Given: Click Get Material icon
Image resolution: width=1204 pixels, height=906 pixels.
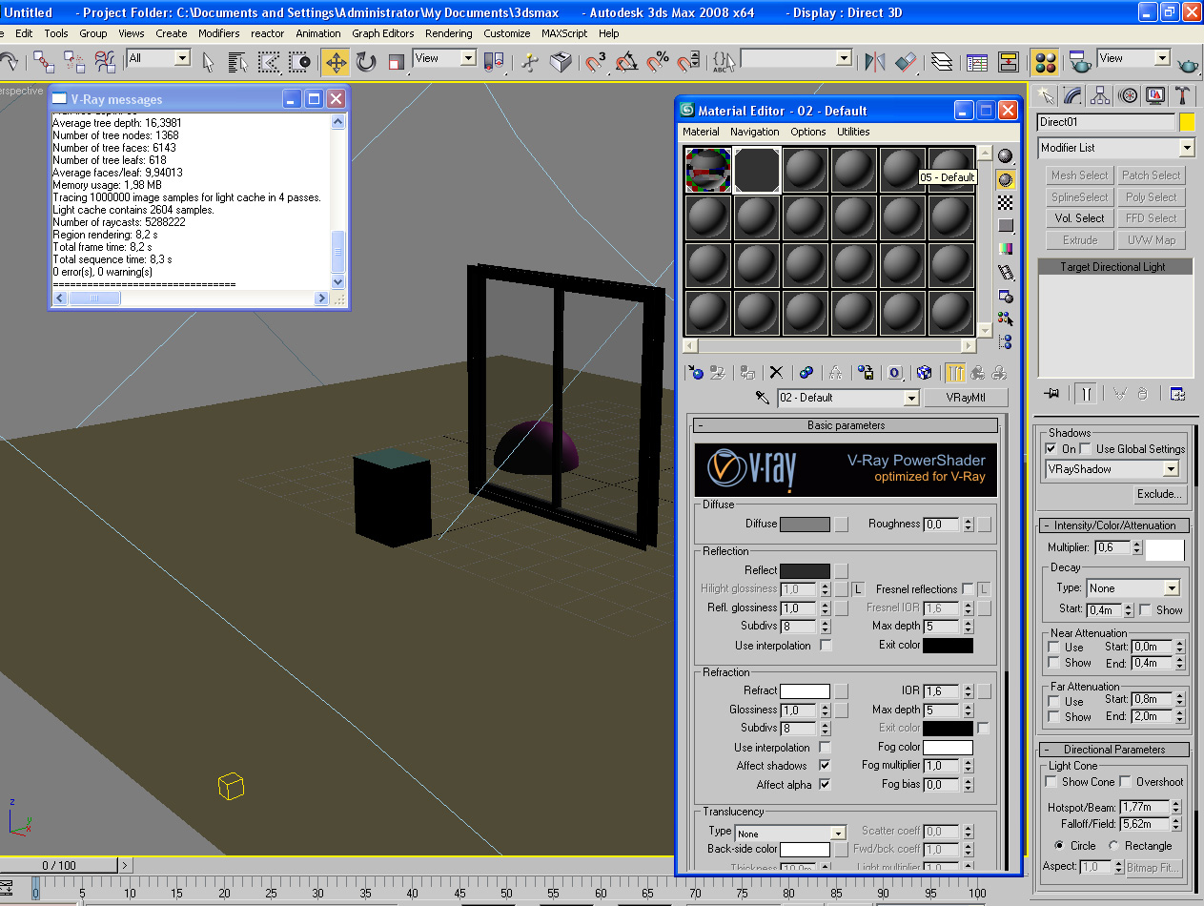Looking at the screenshot, I should (696, 372).
